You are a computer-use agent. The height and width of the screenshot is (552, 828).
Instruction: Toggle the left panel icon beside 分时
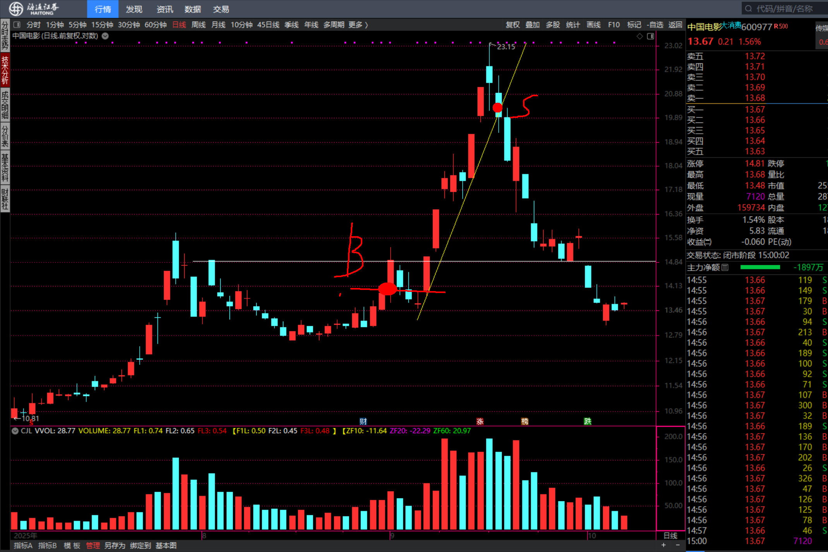point(17,25)
